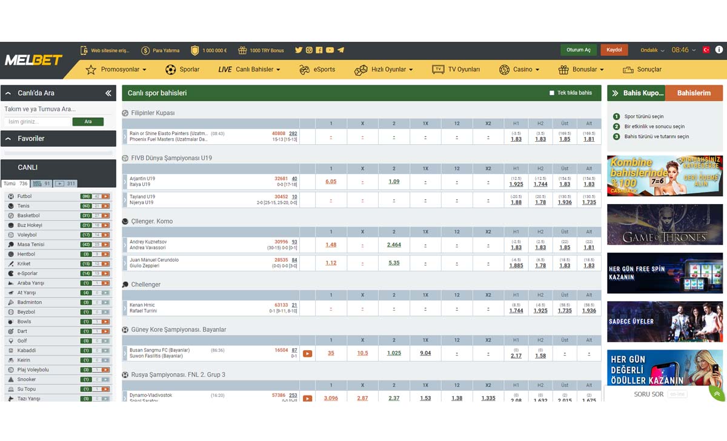This screenshot has width=727, height=441.
Task: Switch to Tümü 736 tab
Action: pyautogui.click(x=16, y=184)
